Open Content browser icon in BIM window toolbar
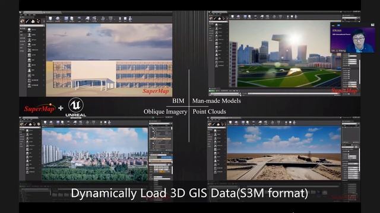This screenshot has width=380, height=213. tap(66, 18)
